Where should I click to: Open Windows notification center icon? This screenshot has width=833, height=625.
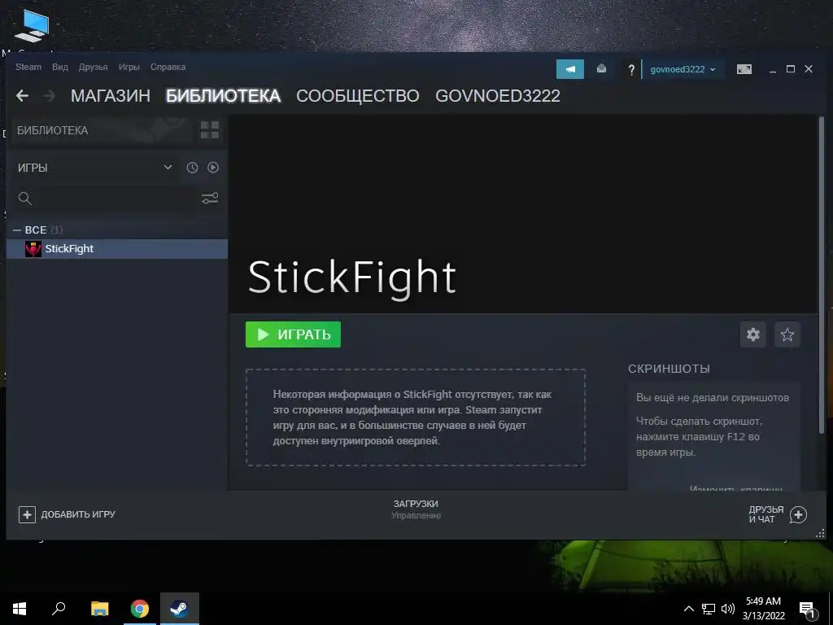tap(808, 610)
